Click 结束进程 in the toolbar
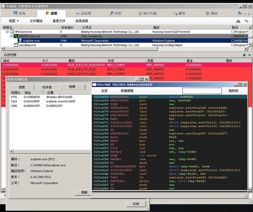The image size is (253, 212). pos(82,21)
